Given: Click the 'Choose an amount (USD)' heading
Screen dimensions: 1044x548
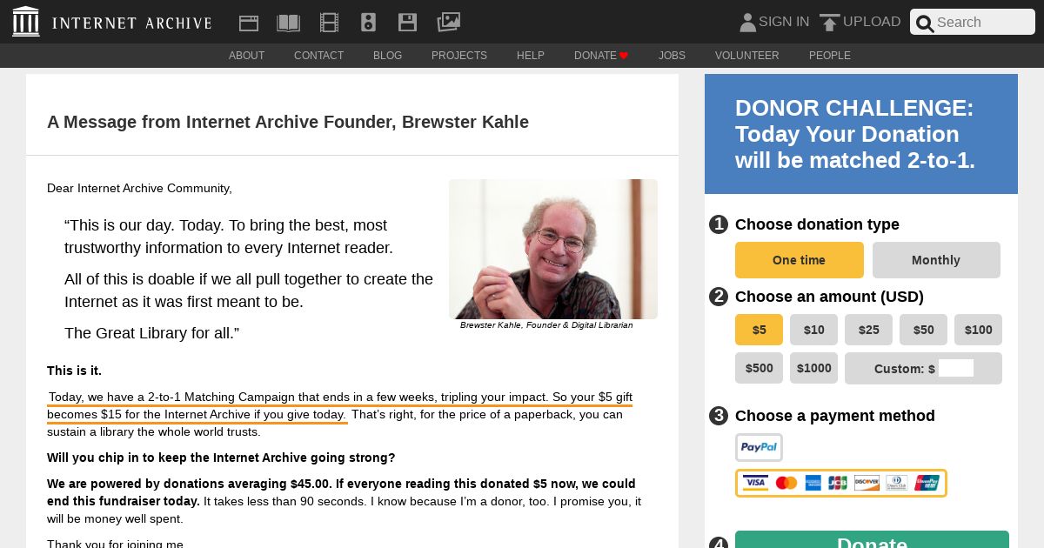Looking at the screenshot, I should click(829, 297).
